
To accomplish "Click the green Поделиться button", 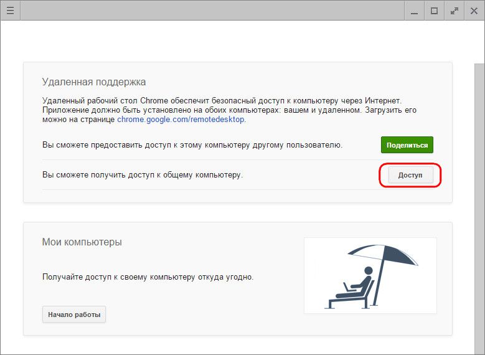I will (407, 145).
